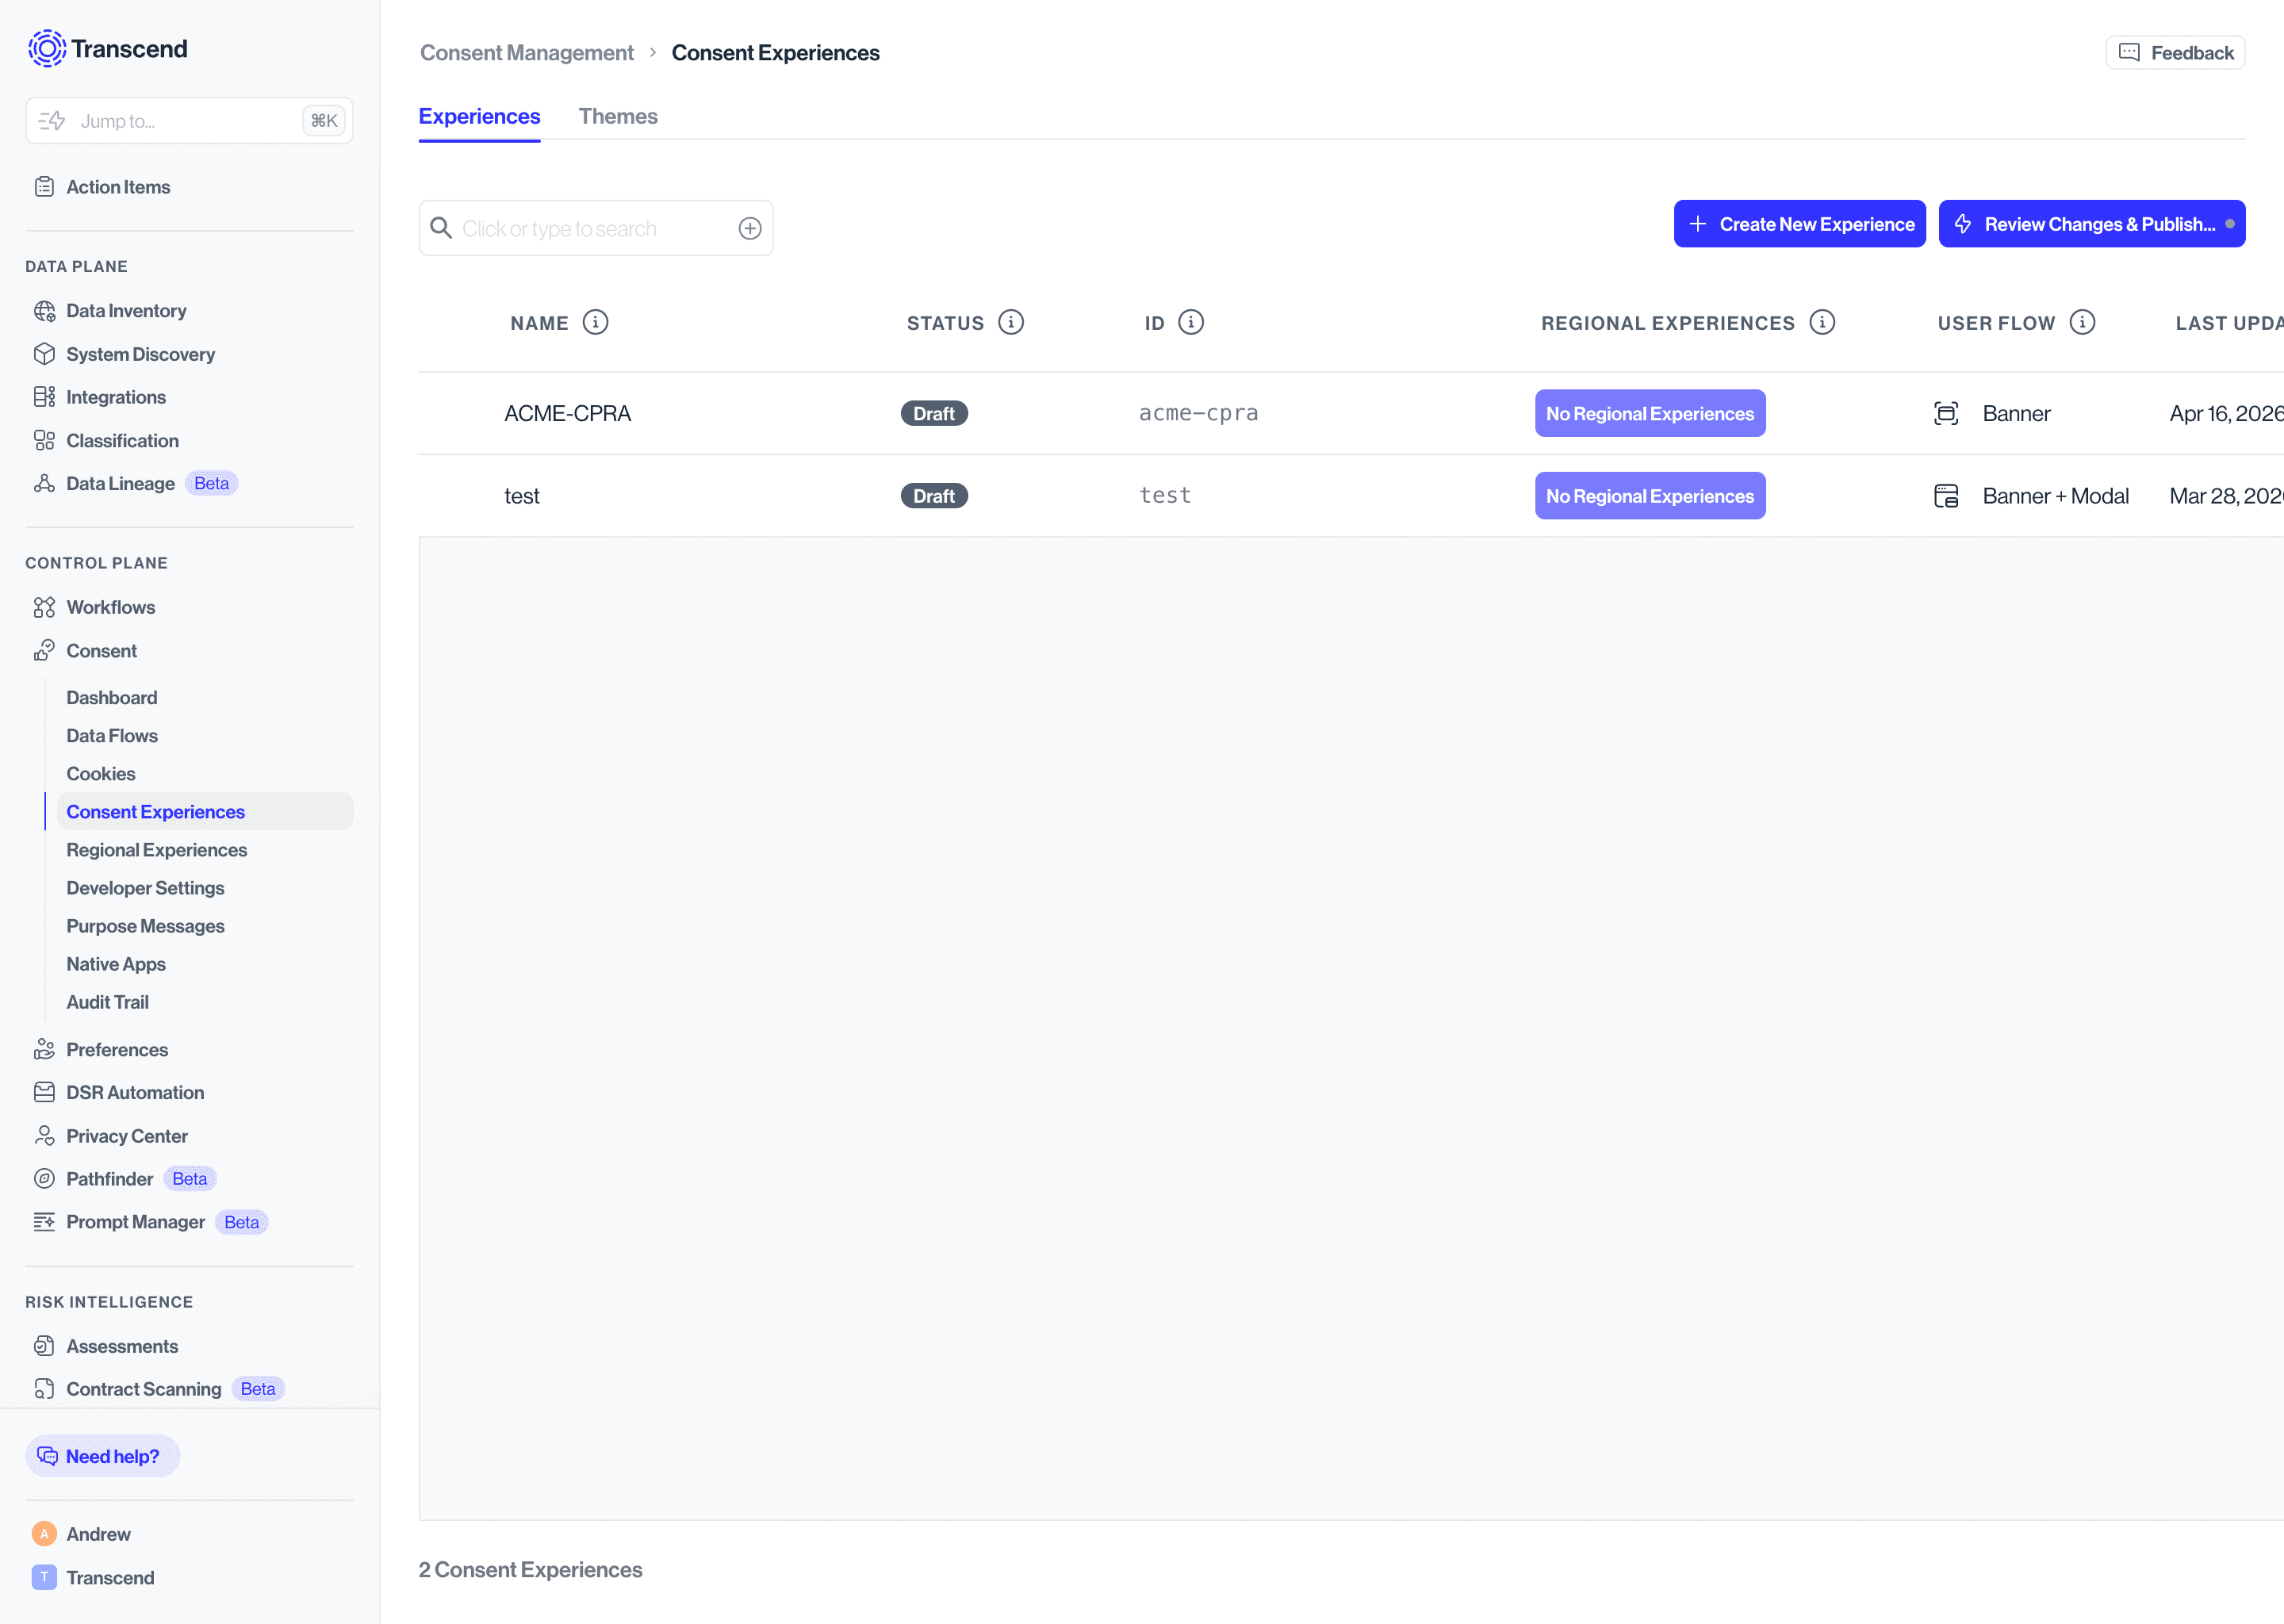Click the User Flow column info icon
The image size is (2284, 1624).
(x=2082, y=322)
